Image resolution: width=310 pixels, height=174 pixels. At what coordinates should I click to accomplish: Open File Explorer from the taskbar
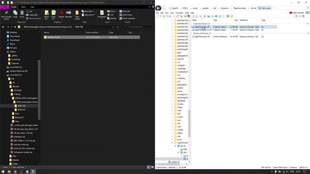(9, 172)
